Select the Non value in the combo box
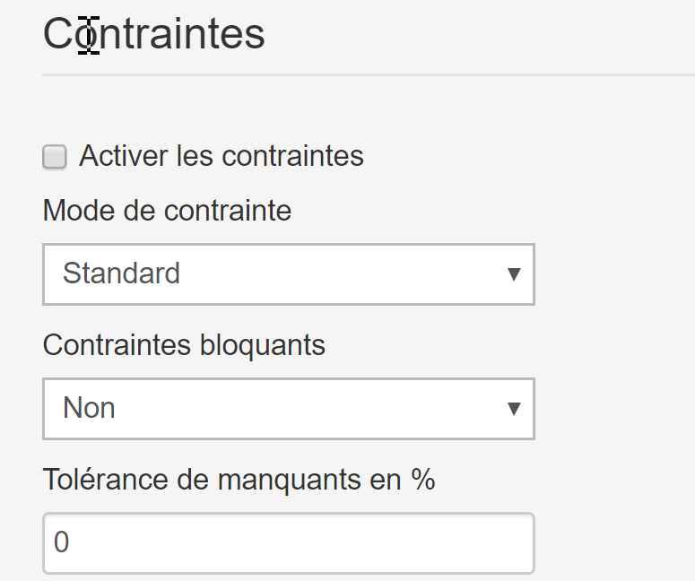The image size is (695, 581). [x=89, y=408]
